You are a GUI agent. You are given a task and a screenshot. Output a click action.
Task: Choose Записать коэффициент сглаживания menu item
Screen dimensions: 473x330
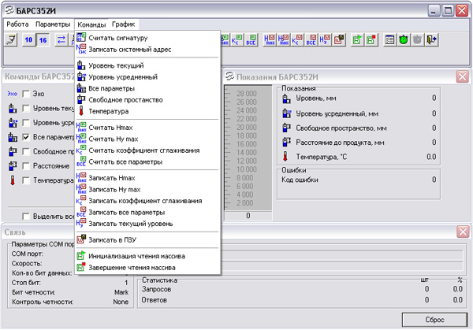coord(148,201)
